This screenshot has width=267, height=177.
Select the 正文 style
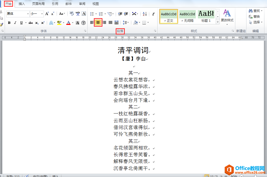pyautogui.click(x=168, y=16)
